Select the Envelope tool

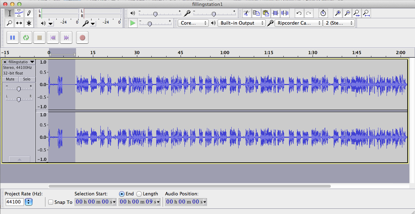(19, 13)
